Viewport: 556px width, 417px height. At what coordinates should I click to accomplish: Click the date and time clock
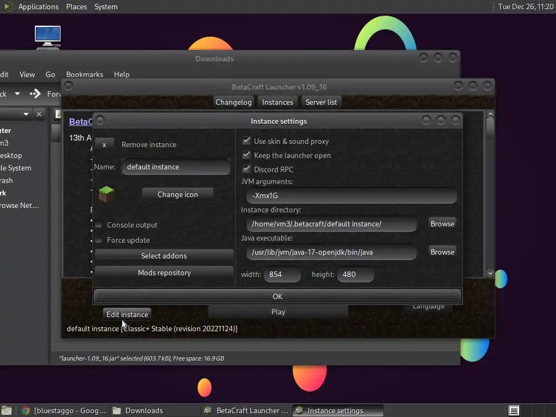(526, 7)
